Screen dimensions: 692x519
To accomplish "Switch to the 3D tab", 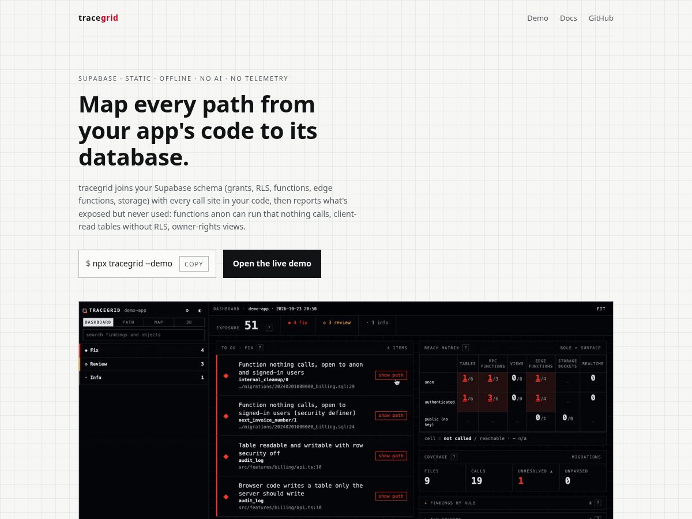I will [189, 322].
